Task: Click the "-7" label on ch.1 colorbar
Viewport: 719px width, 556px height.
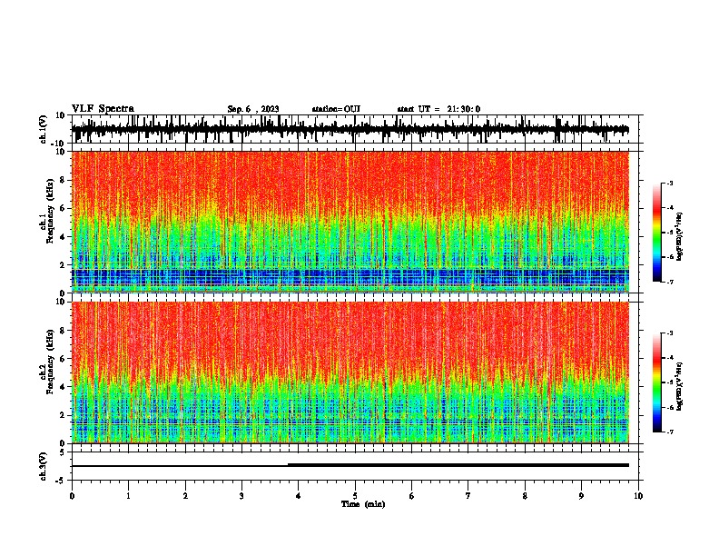Action: coord(669,282)
